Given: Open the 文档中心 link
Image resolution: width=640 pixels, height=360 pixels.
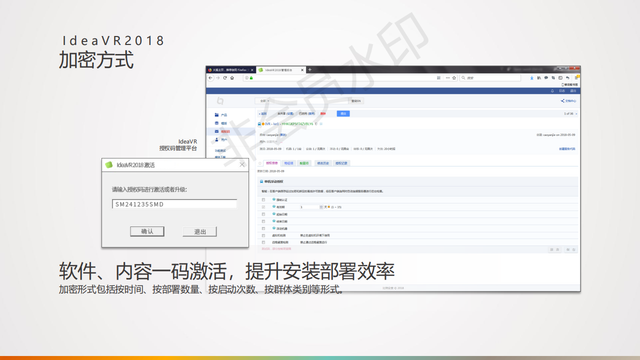Looking at the screenshot, I should (x=568, y=101).
